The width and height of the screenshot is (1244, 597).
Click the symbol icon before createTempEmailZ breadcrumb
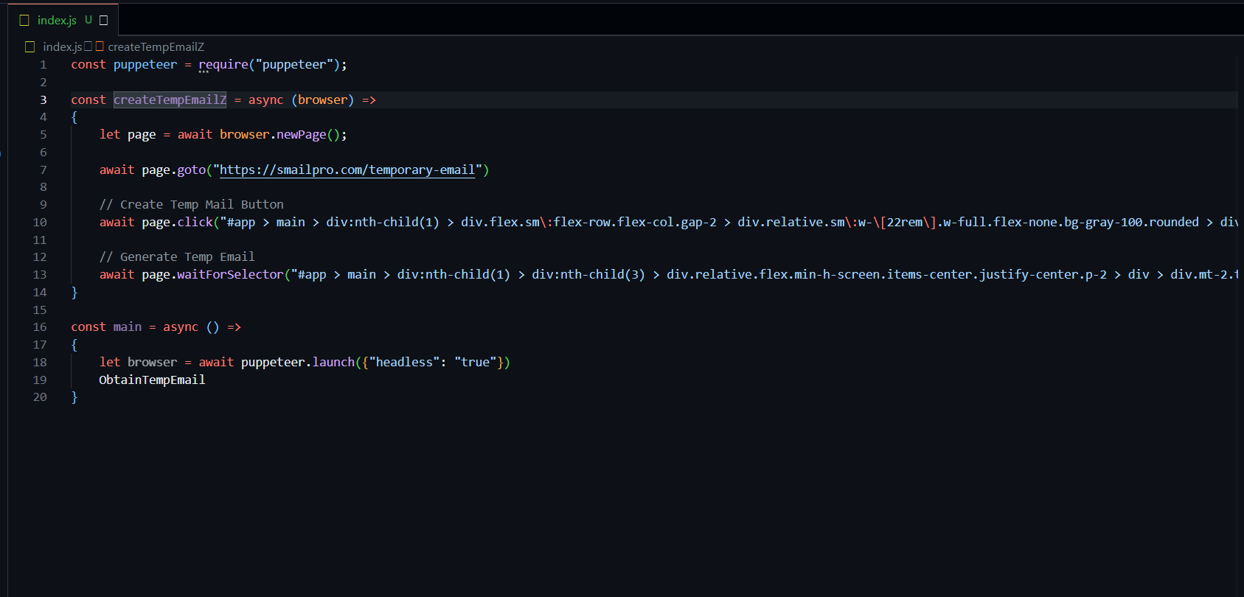coord(100,46)
